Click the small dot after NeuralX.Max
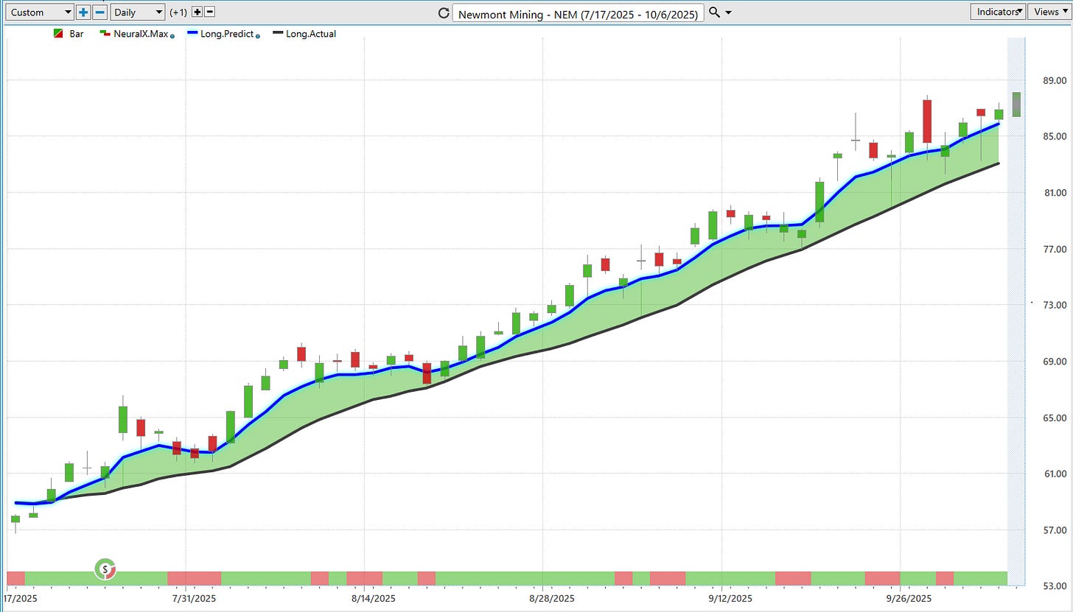The width and height of the screenshot is (1073, 612). pos(172,36)
